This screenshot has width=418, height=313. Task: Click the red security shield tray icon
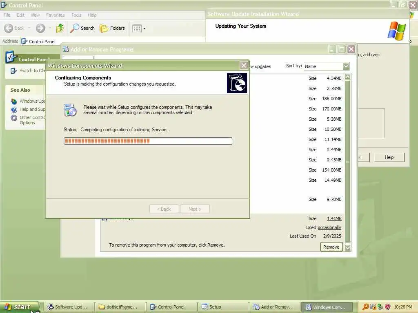(x=388, y=307)
